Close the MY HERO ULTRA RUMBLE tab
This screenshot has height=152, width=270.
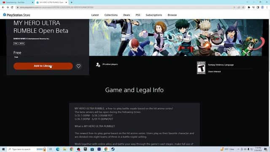tap(66, 3)
